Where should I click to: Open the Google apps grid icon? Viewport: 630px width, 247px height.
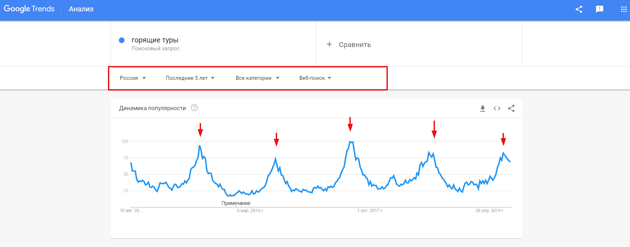[x=624, y=9]
